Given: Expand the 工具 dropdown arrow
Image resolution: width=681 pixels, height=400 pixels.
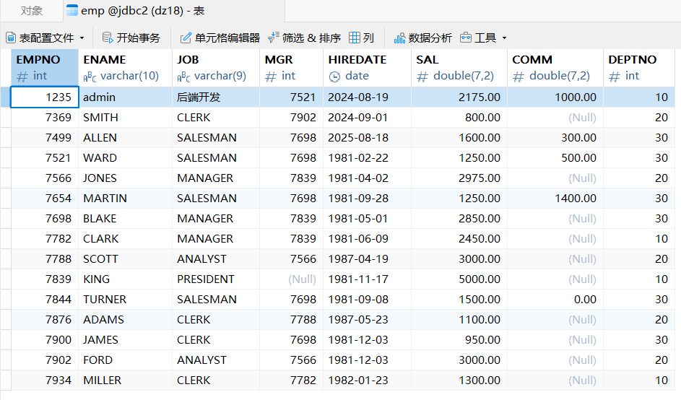Looking at the screenshot, I should [x=504, y=38].
